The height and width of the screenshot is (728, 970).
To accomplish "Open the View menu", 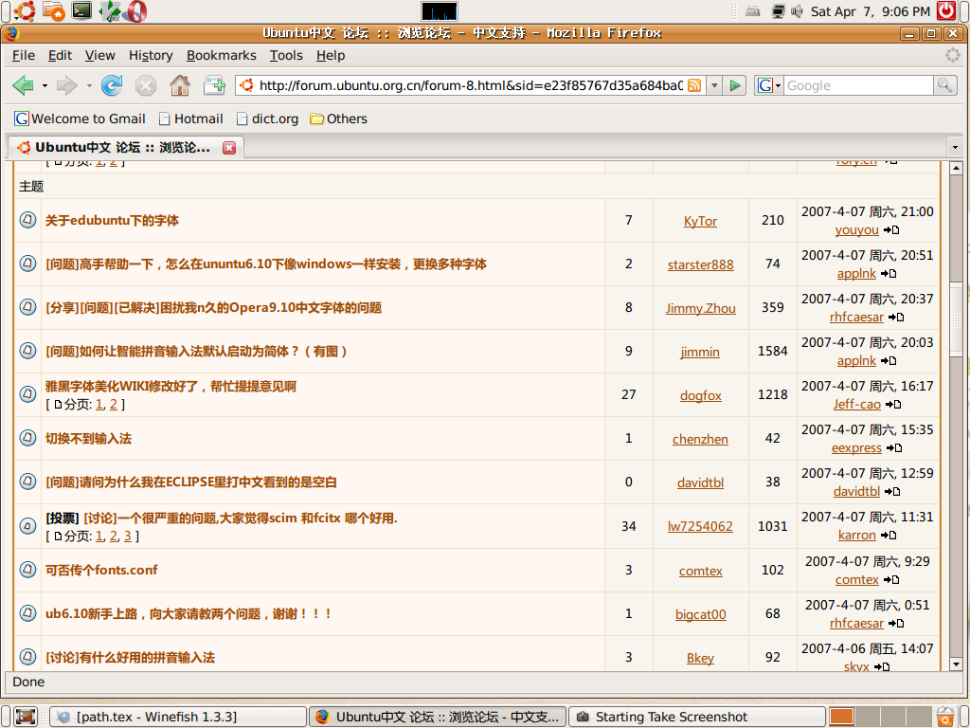I will tap(99, 56).
